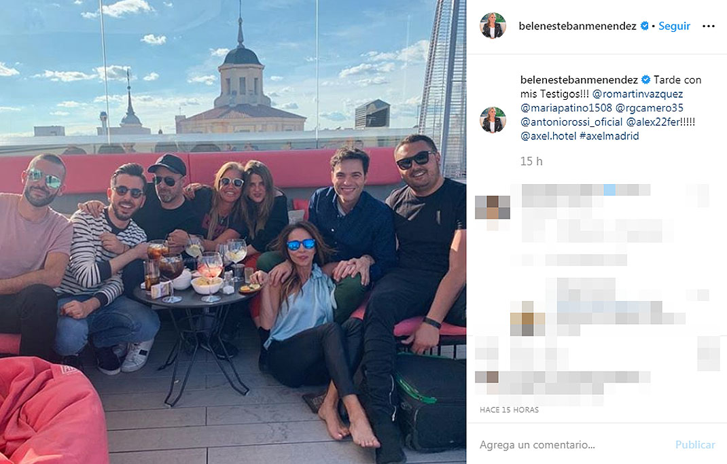Click the rooftop group photo
727x464 pixels.
[233, 232]
